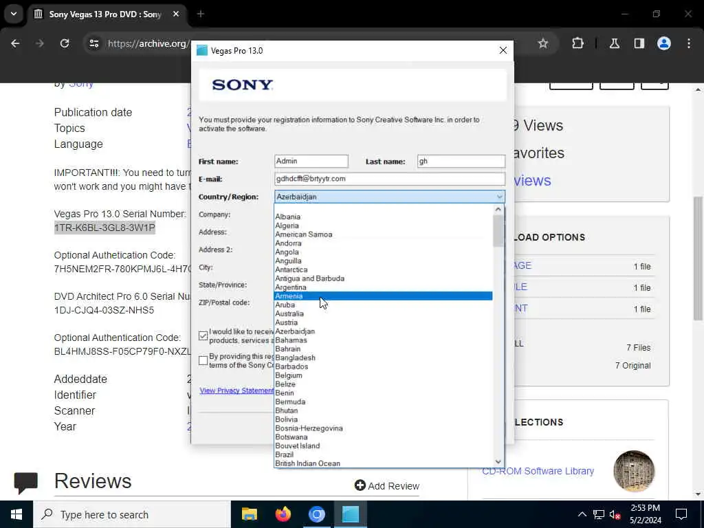Switch to the Vegas Pro taskbar icon
Image resolution: width=704 pixels, height=528 pixels.
[x=350, y=514]
